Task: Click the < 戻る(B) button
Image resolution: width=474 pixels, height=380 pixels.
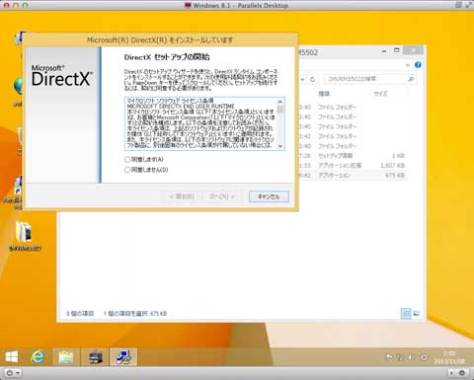Action: pyautogui.click(x=182, y=196)
